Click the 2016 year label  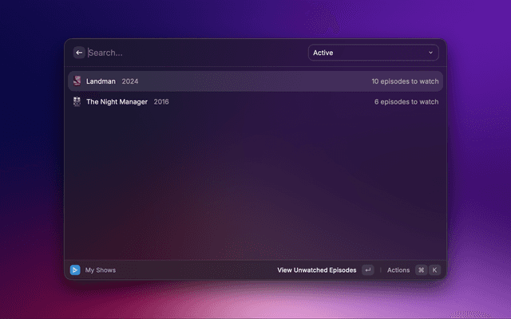161,102
